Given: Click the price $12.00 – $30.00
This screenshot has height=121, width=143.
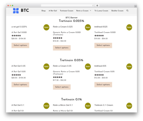Looking at the screenshot, I should pos(101,78).
